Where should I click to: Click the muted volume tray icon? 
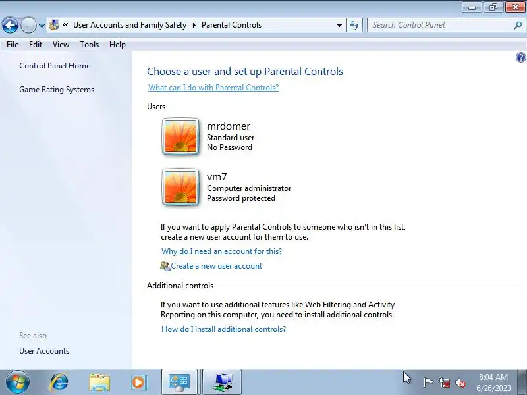tap(460, 382)
